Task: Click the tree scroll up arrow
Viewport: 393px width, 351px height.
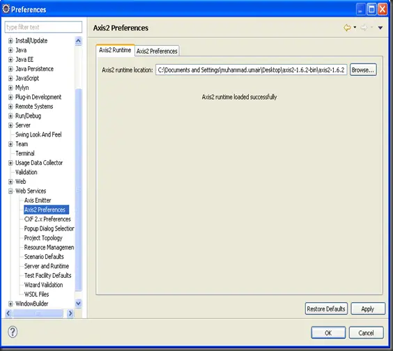Action: (x=78, y=41)
